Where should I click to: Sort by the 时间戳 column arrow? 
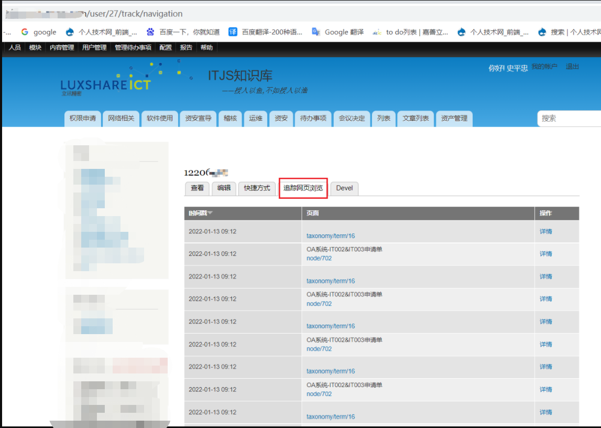210,213
